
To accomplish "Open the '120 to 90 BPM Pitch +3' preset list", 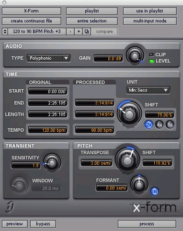I will click(37, 31).
